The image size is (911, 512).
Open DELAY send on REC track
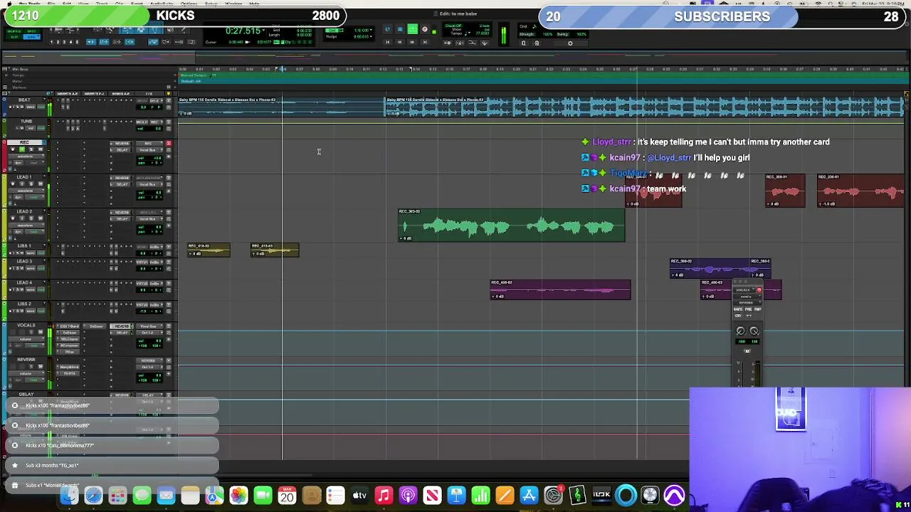[121, 150]
